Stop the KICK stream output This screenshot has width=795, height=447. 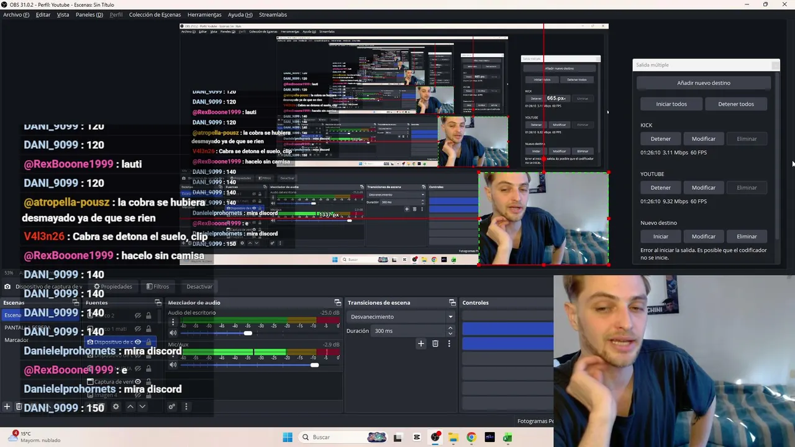pyautogui.click(x=661, y=138)
